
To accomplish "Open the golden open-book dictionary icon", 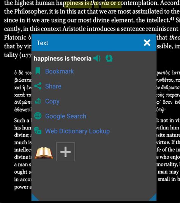I will click(x=44, y=153).
